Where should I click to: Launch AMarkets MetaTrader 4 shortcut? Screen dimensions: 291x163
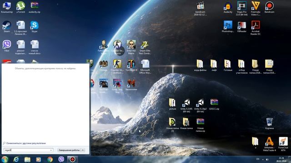pyautogui.click(x=269, y=144)
